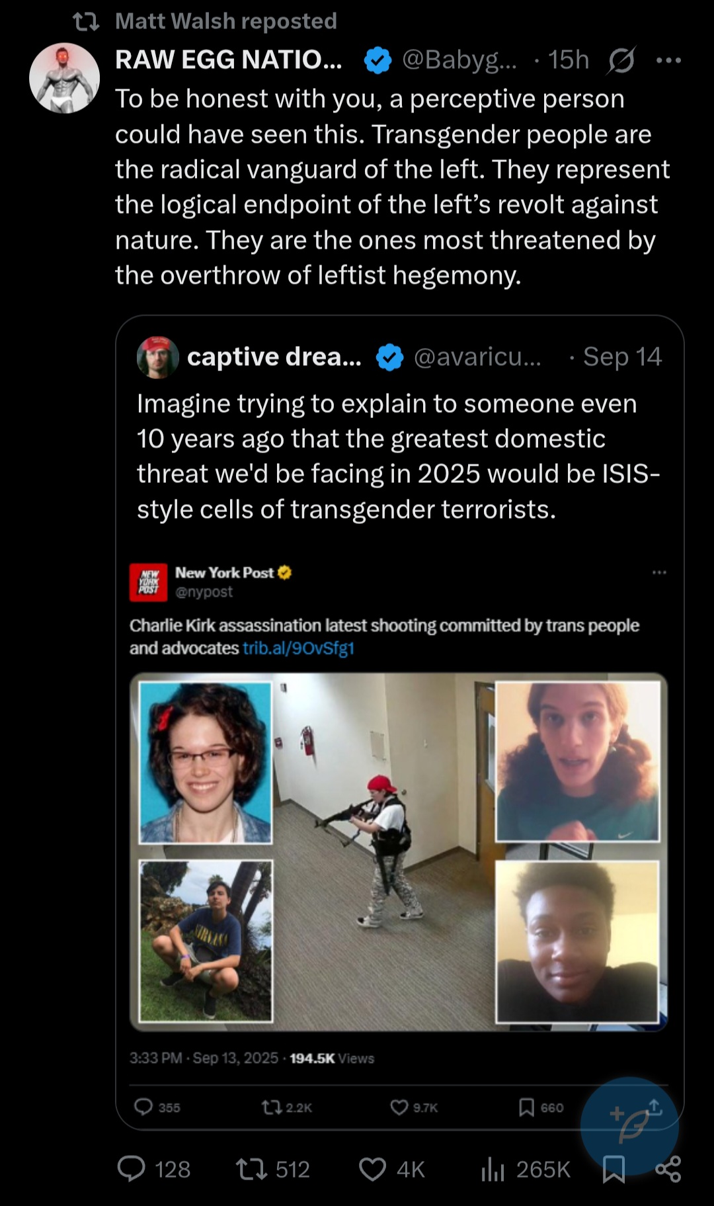714x1206 pixels.
Task: Open the three-dot more options menu
Action: point(668,60)
